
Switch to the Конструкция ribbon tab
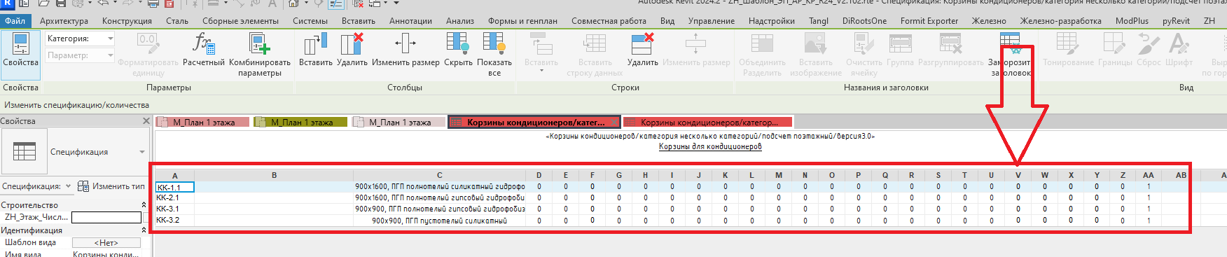tap(127, 21)
